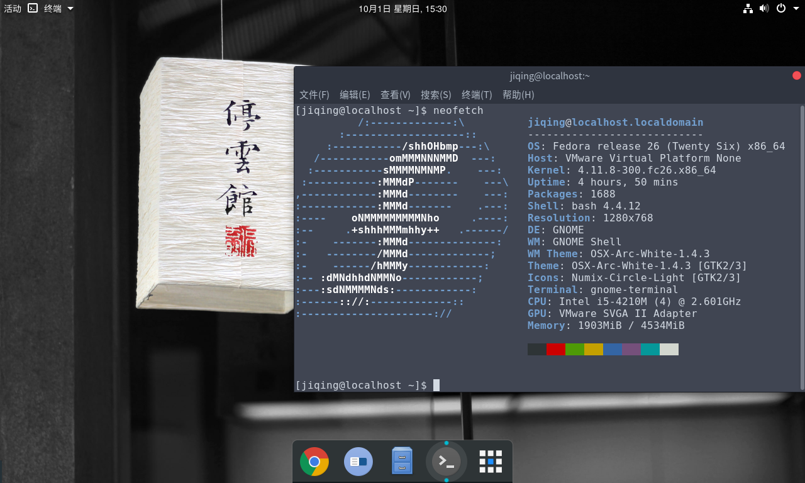Viewport: 805px width, 483px height.
Task: Click the 'neofetch' command text
Action: 458,111
